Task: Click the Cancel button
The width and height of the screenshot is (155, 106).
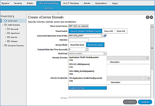Action: click(x=130, y=102)
